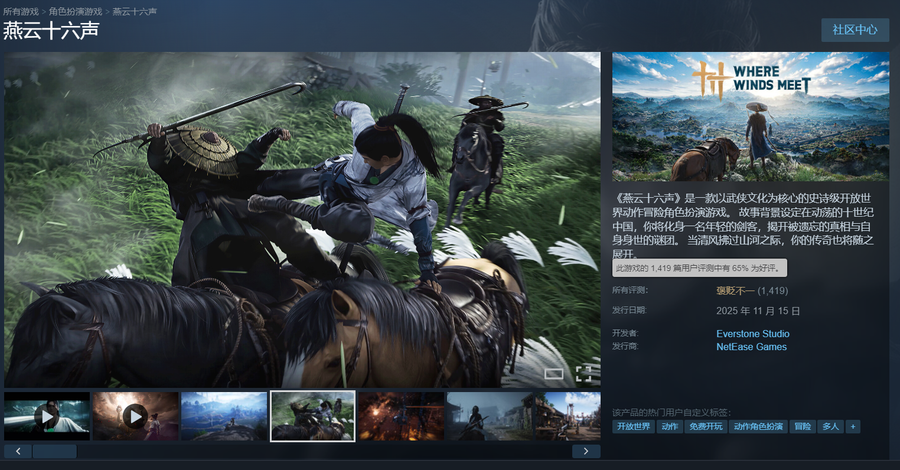Image resolution: width=900 pixels, height=470 pixels.
Task: Click the 所有评测 label
Action: (x=630, y=291)
